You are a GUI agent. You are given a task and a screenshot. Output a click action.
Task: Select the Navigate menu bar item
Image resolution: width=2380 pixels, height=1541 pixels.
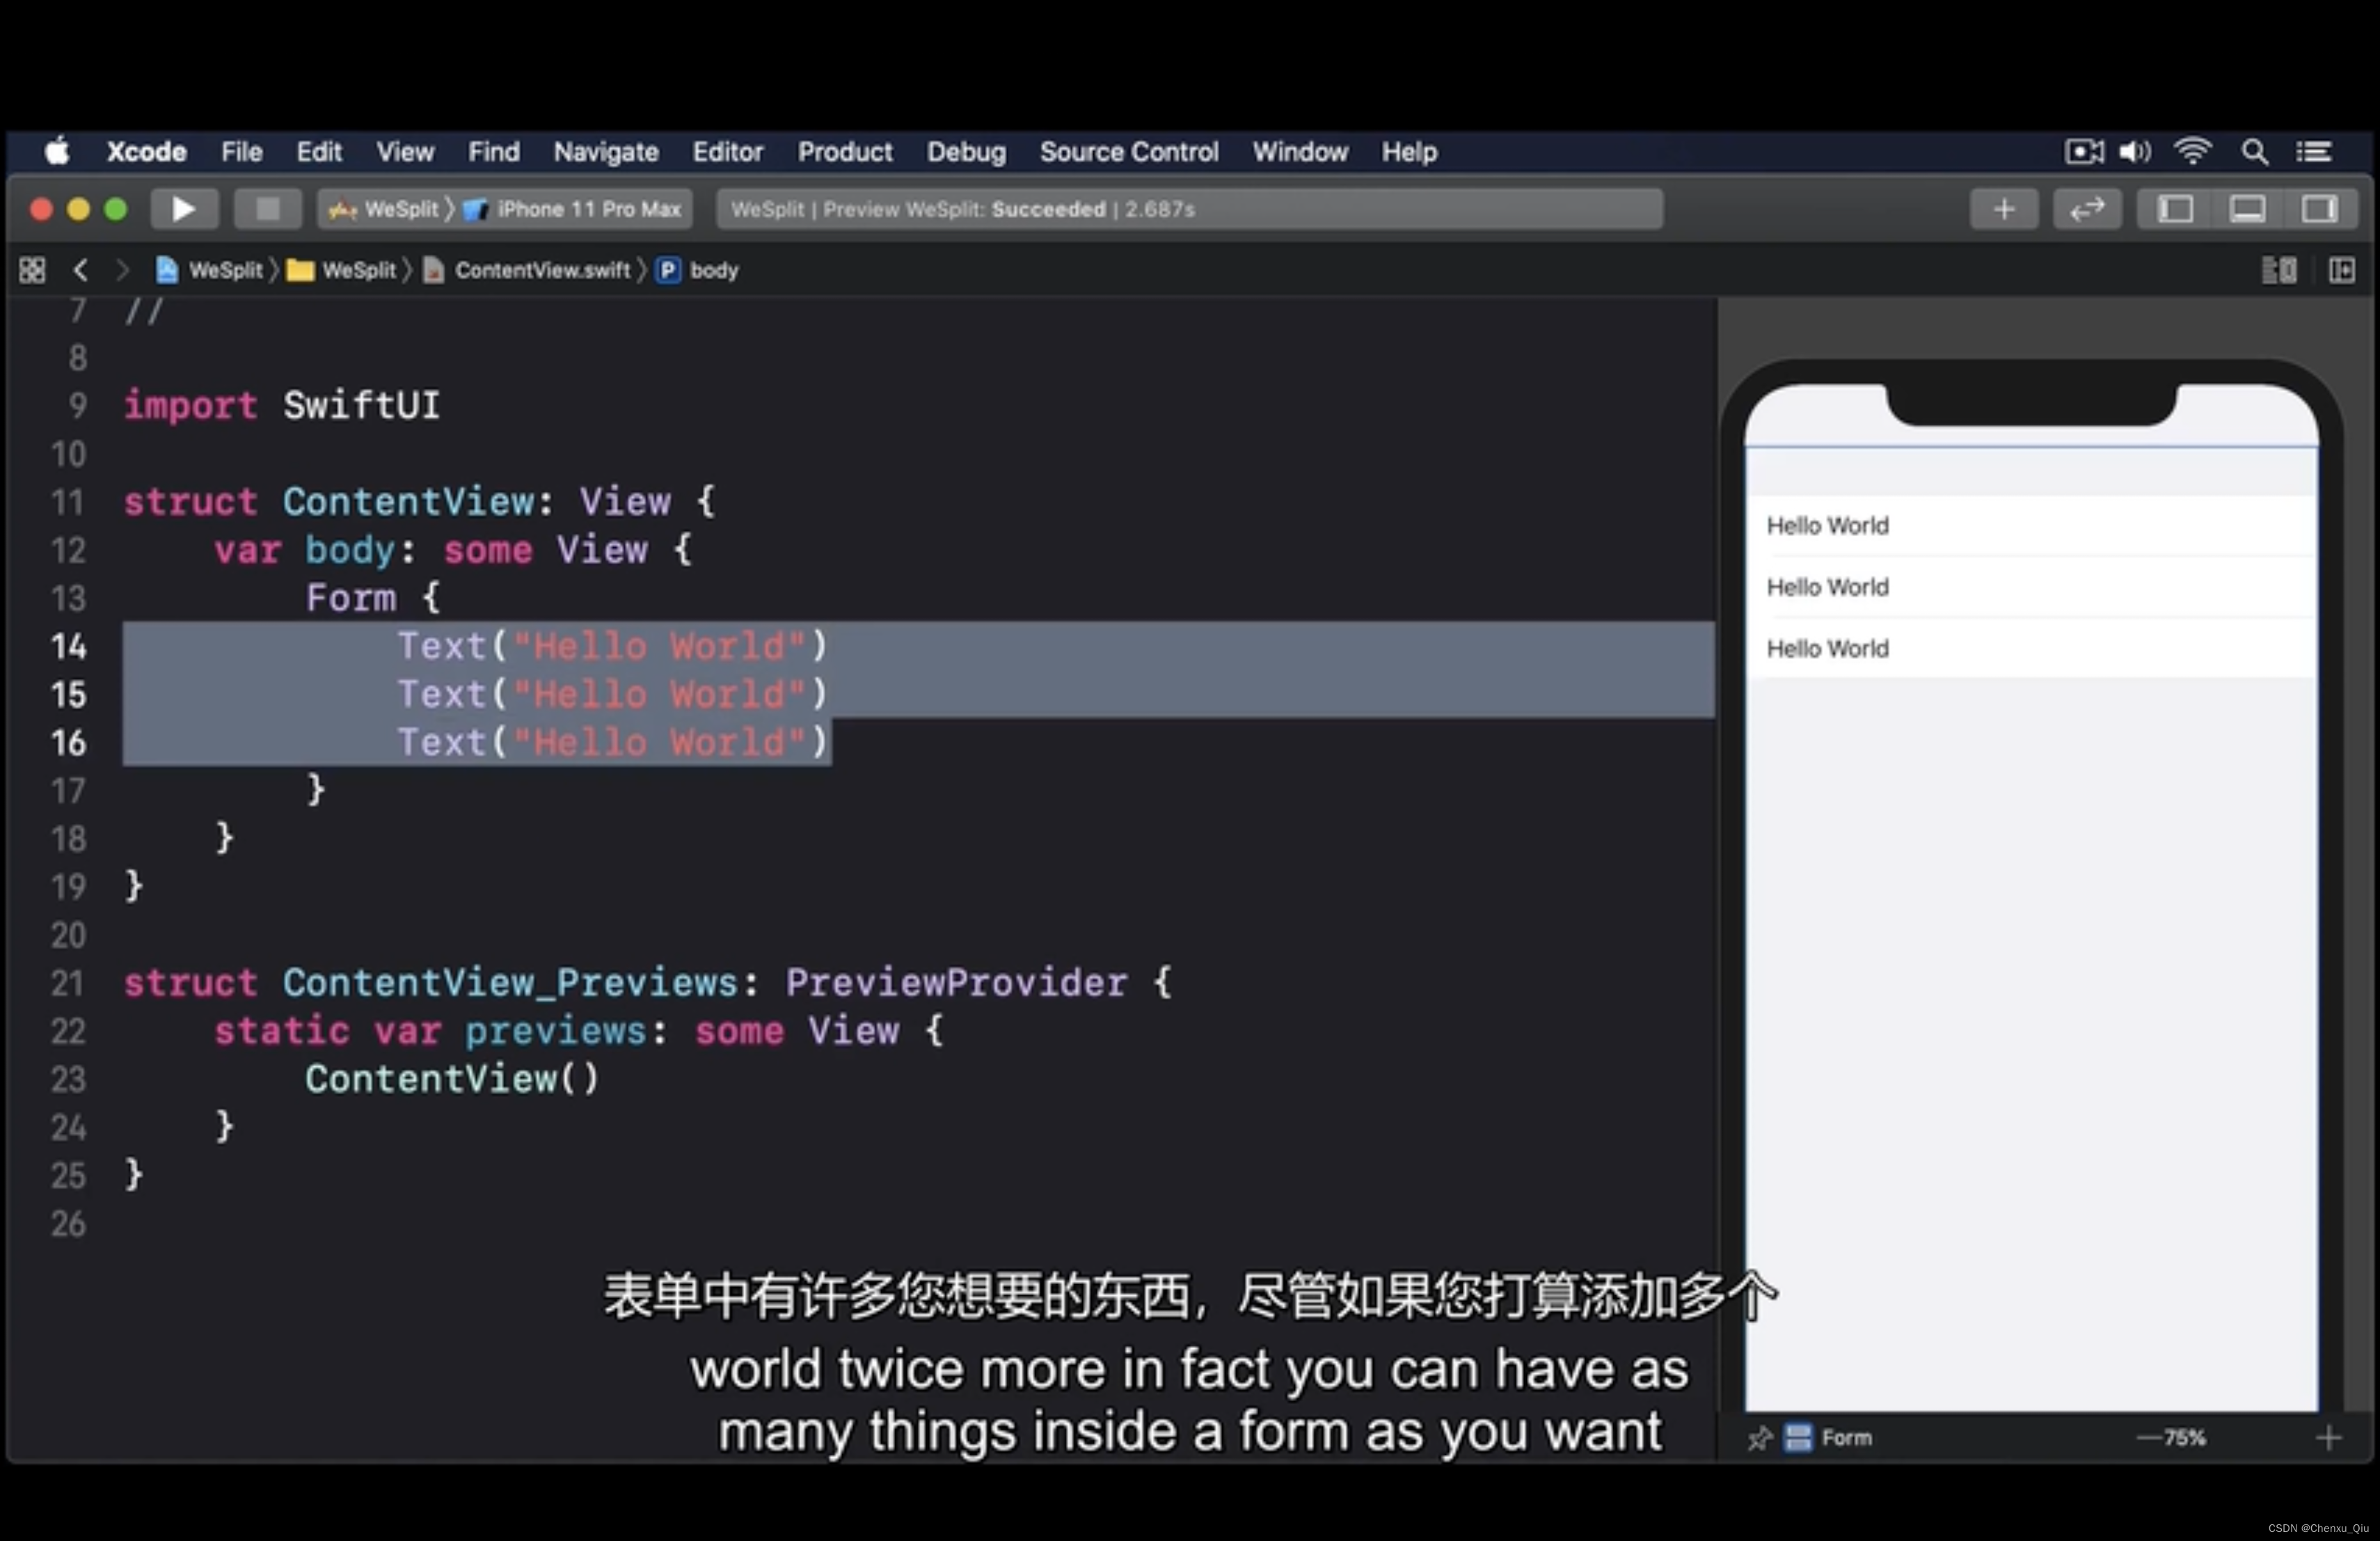click(x=603, y=151)
